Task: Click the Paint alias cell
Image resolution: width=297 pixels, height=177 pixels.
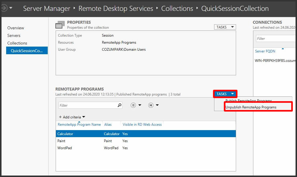Action: click(108, 141)
